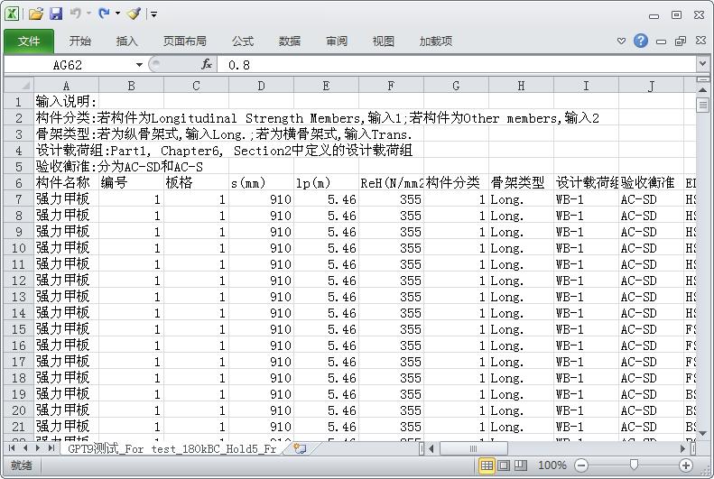Click the brush icon in quick access toolbar

[134, 14]
